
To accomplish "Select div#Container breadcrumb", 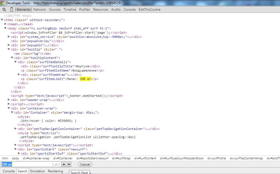I will 63,158.
